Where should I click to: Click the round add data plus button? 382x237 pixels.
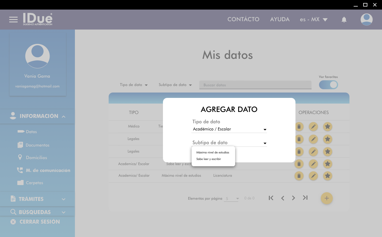326,198
